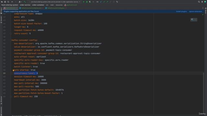Open the run configuration dropdown
The height and width of the screenshot is (116, 207).
coord(54,2)
